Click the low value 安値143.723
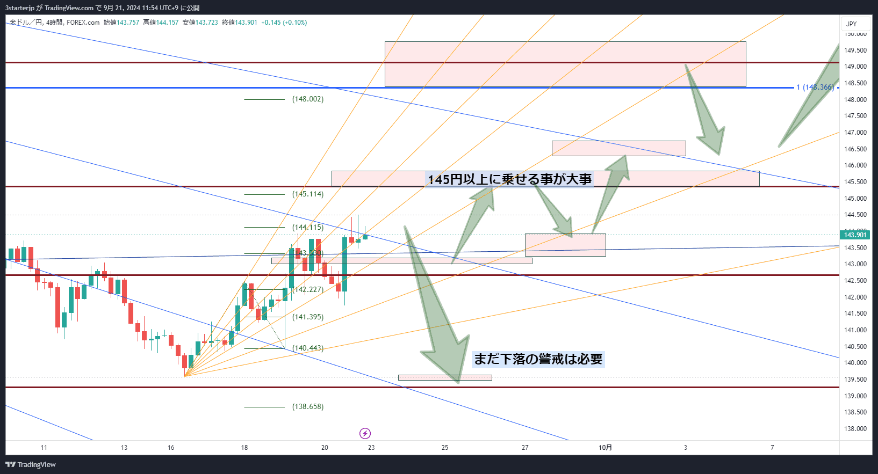The image size is (878, 474). pos(200,23)
